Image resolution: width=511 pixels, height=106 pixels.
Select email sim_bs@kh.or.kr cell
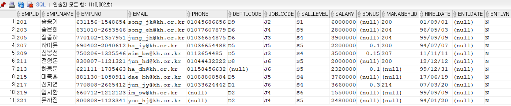(x=157, y=53)
